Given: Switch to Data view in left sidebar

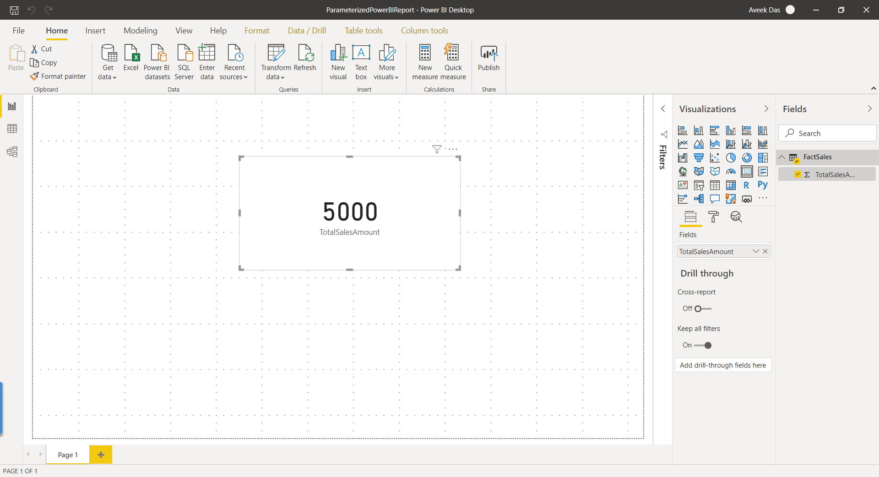Looking at the screenshot, I should coord(12,129).
